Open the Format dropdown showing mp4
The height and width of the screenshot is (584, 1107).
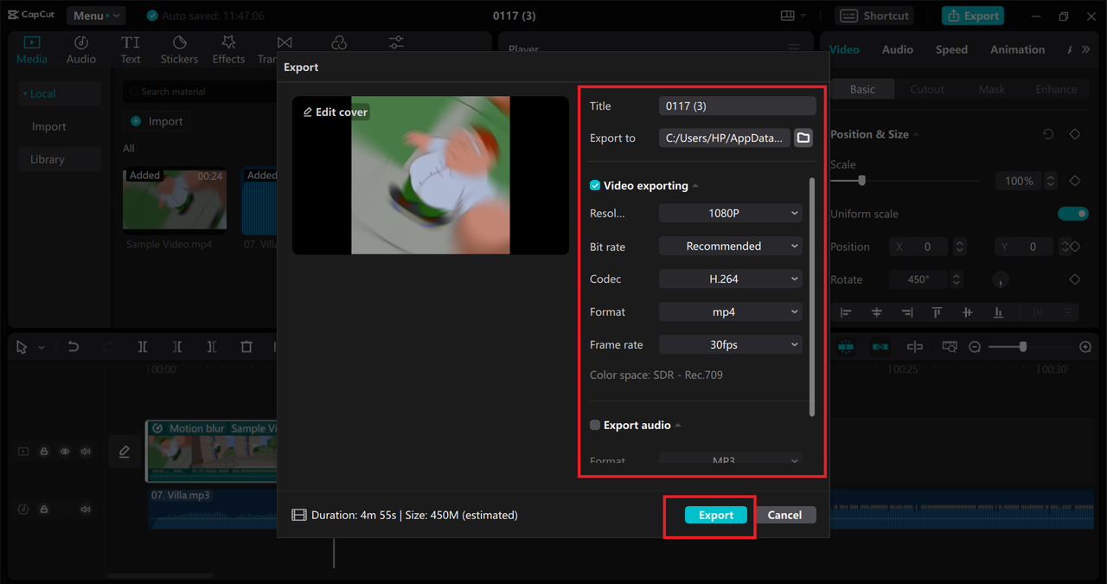coord(731,311)
